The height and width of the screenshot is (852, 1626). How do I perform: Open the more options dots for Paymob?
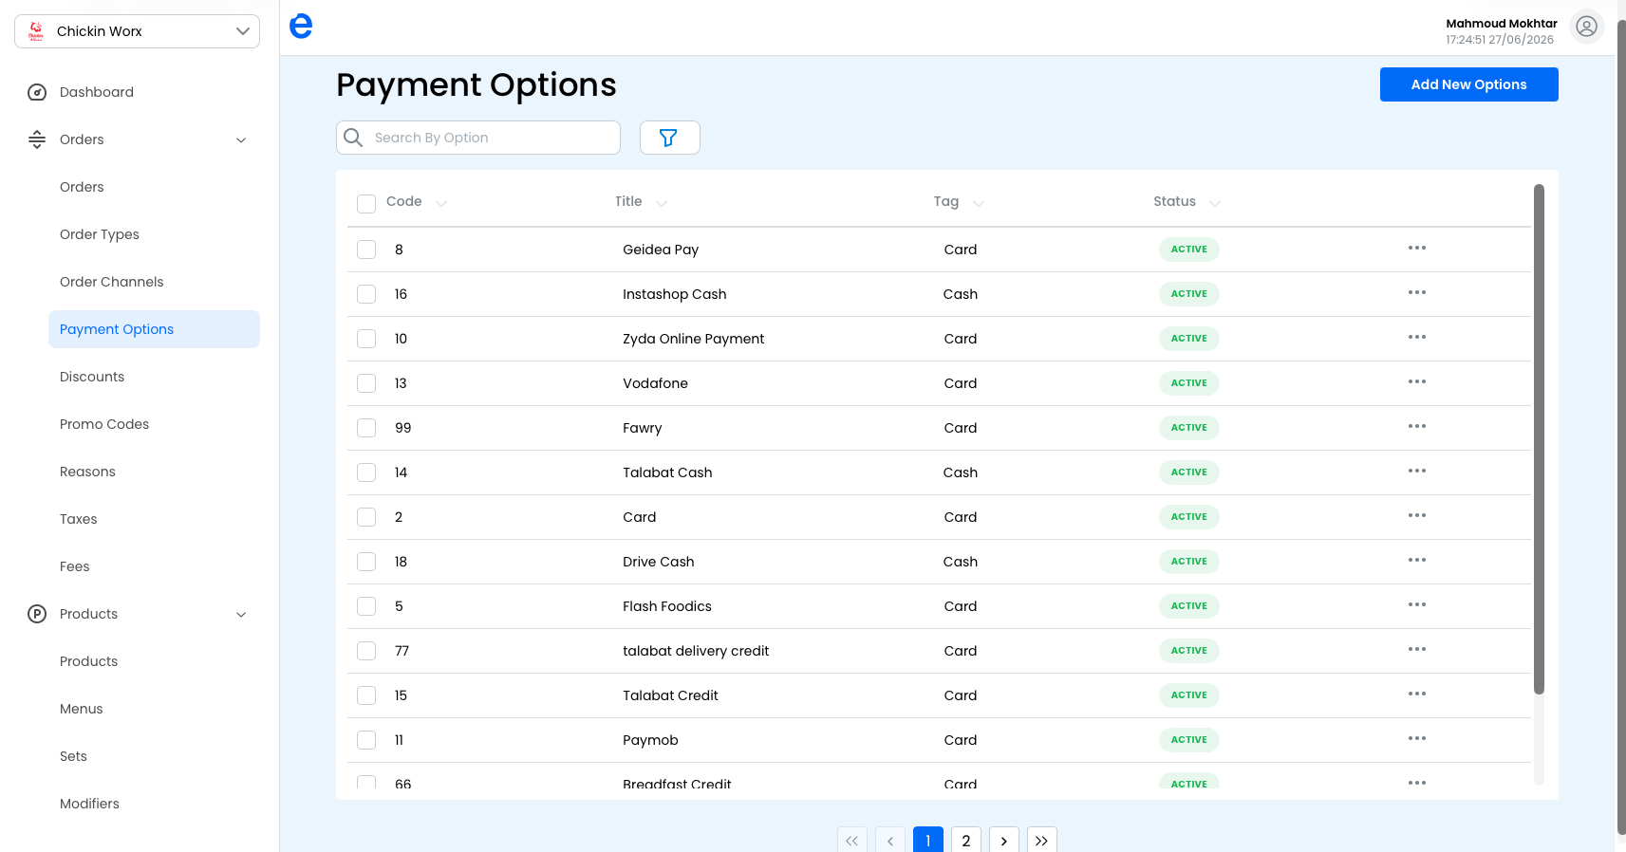(x=1417, y=738)
